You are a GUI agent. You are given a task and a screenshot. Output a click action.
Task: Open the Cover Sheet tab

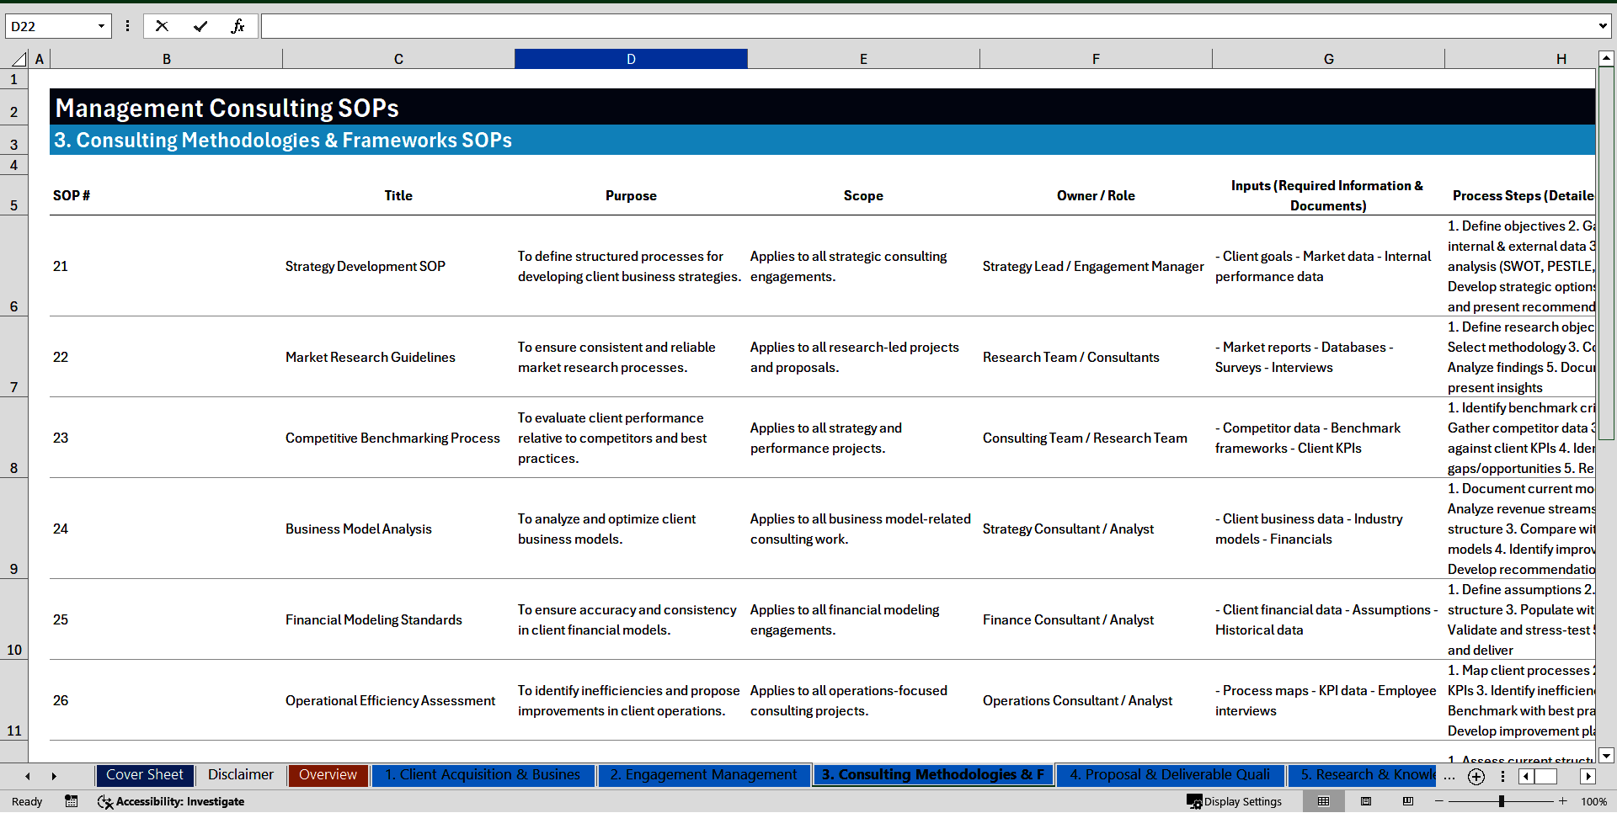click(145, 775)
